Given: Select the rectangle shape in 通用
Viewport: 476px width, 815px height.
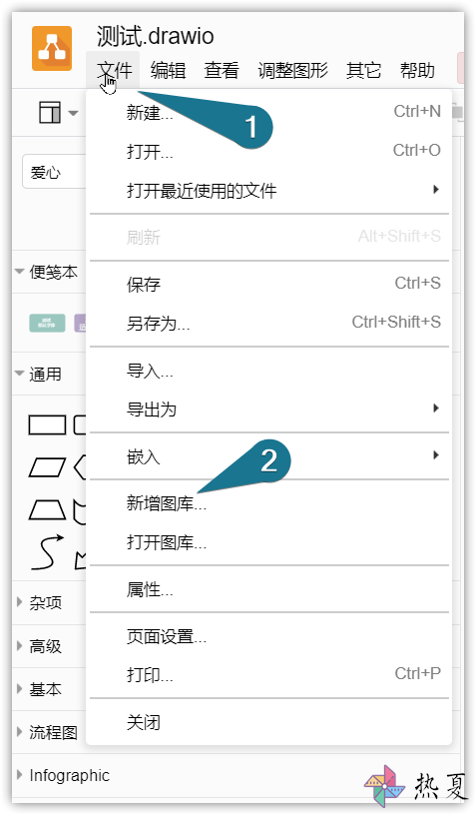Looking at the screenshot, I should 47,424.
